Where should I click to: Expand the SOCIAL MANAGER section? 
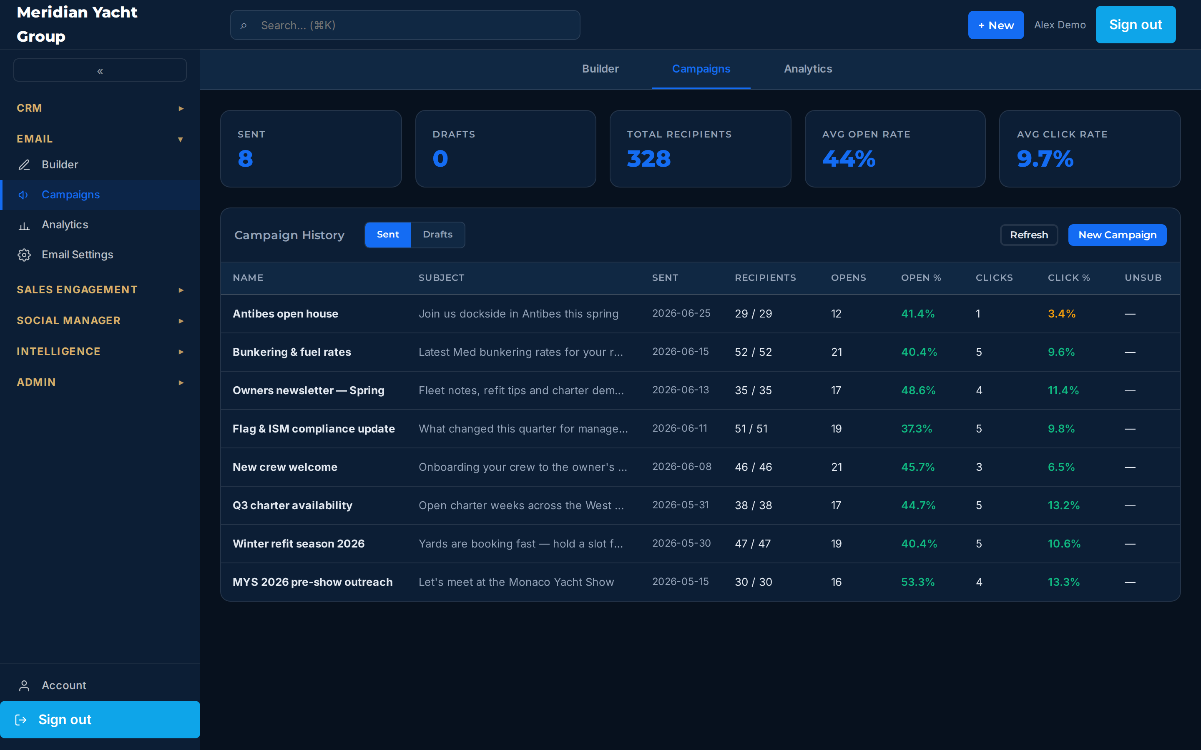[x=100, y=320]
